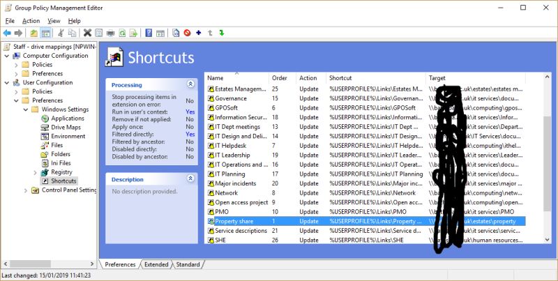Click the Back arrow toolbar icon

click(x=7, y=33)
